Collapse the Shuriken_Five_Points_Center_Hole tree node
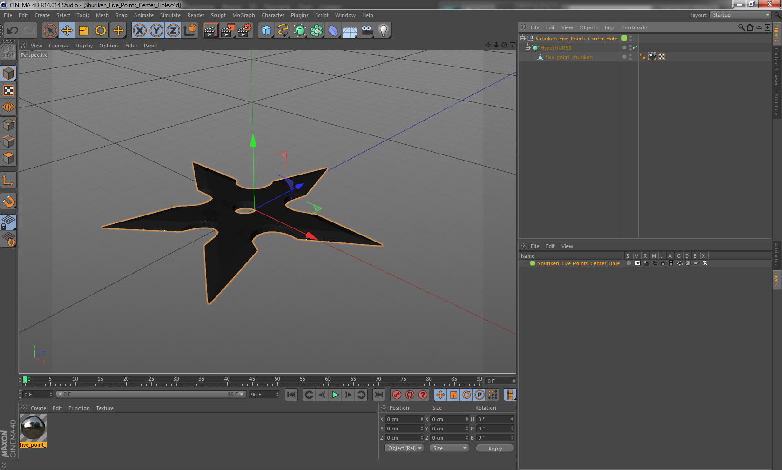 click(x=523, y=39)
